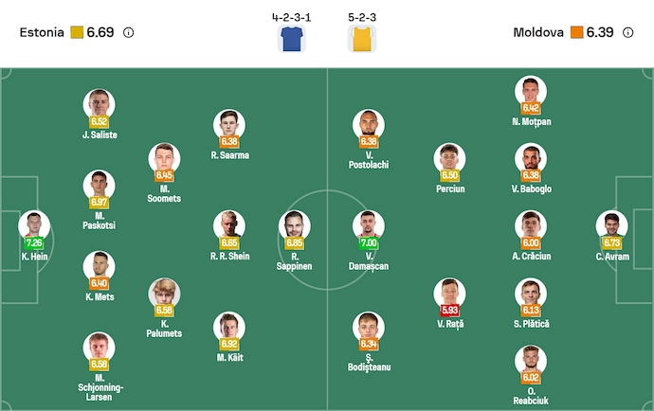This screenshot has width=654, height=411.
Task: Click the Moldova info icon
Action: (628, 32)
